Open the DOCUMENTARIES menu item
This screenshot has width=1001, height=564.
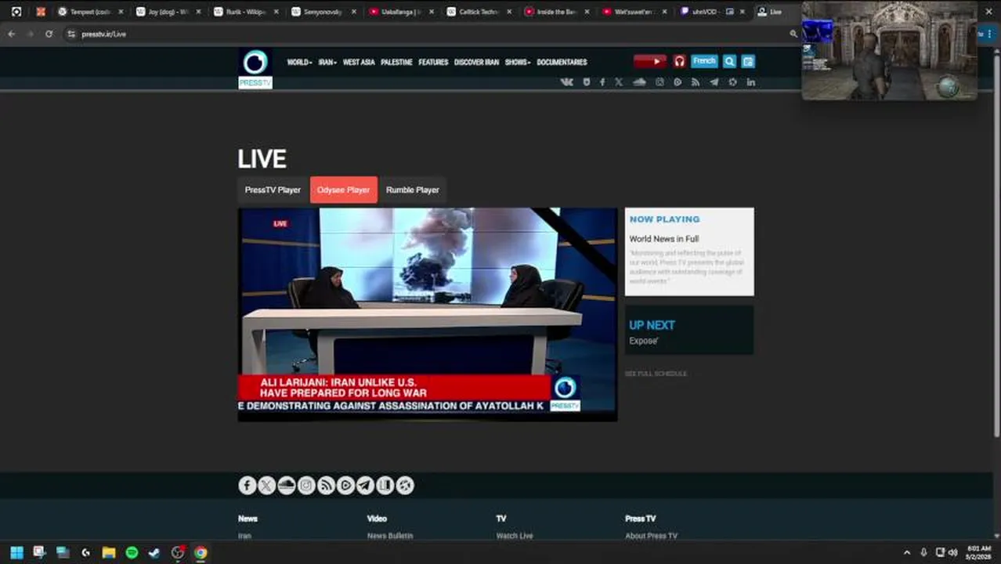click(x=562, y=62)
